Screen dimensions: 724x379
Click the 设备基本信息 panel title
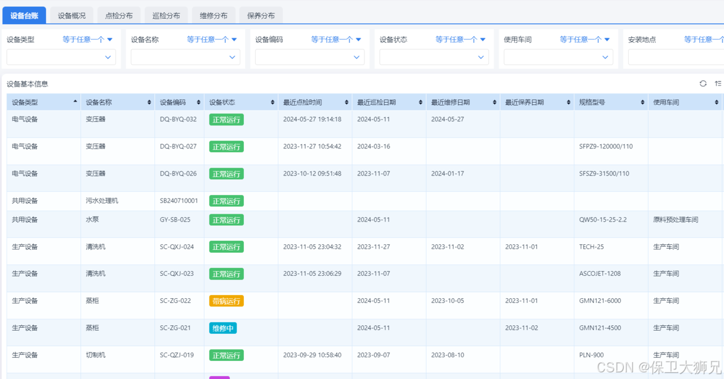tap(27, 84)
